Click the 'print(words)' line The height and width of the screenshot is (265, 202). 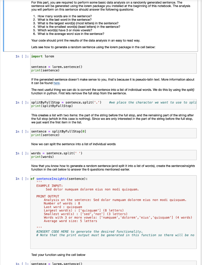pyautogui.click(x=42, y=157)
